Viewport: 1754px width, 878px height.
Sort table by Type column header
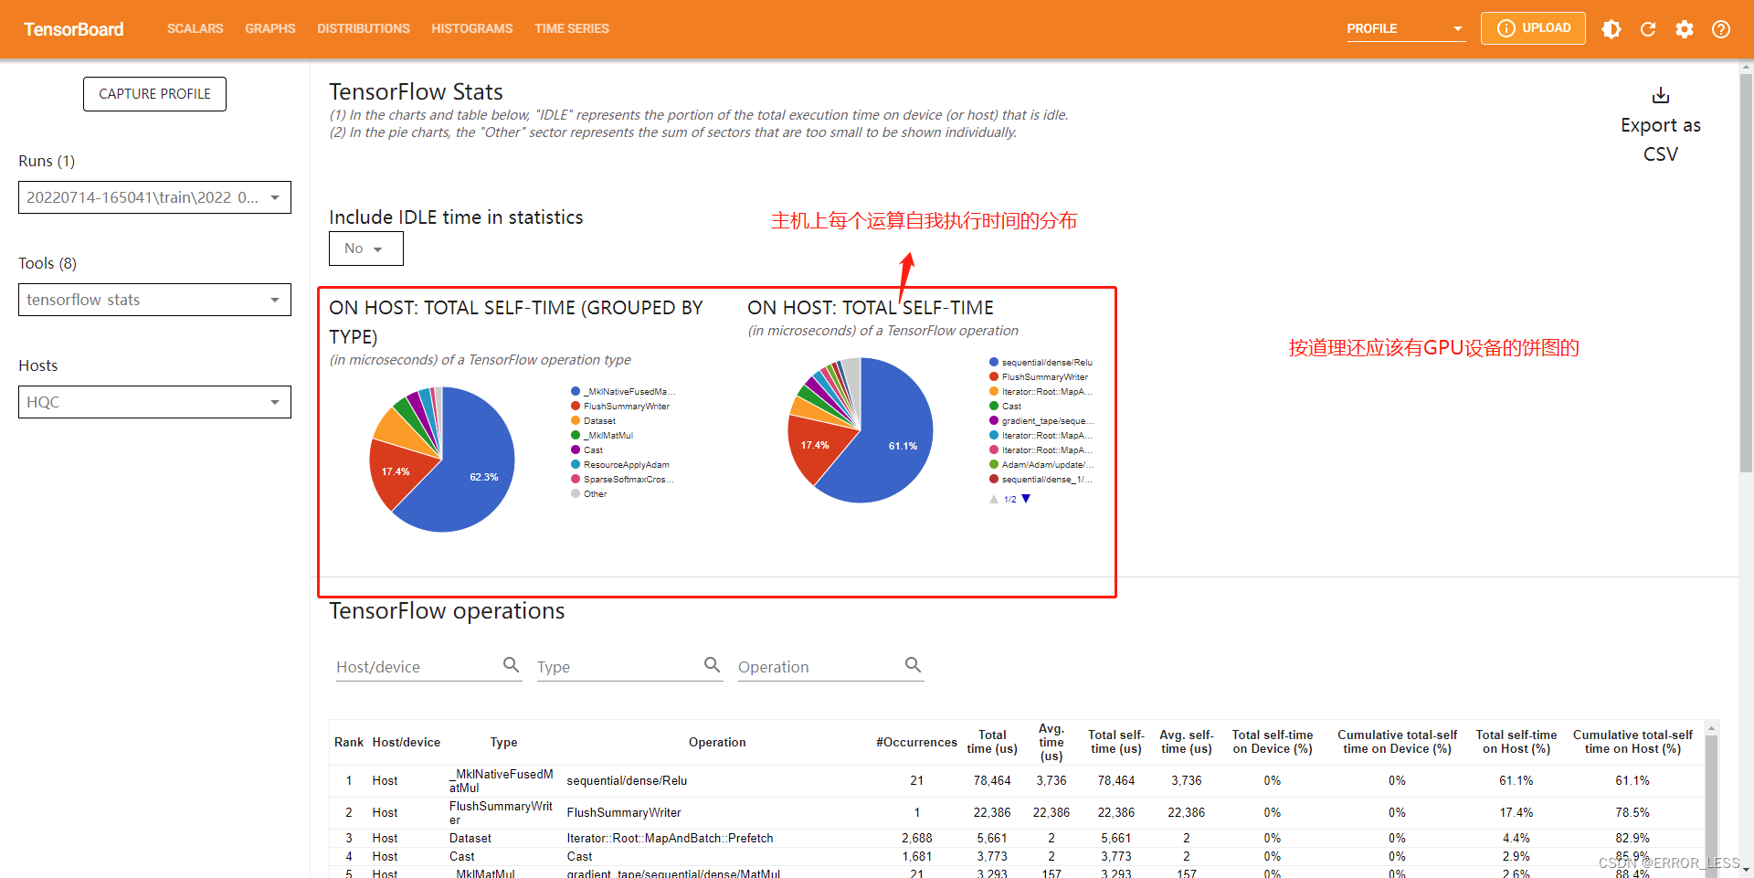pyautogui.click(x=503, y=743)
